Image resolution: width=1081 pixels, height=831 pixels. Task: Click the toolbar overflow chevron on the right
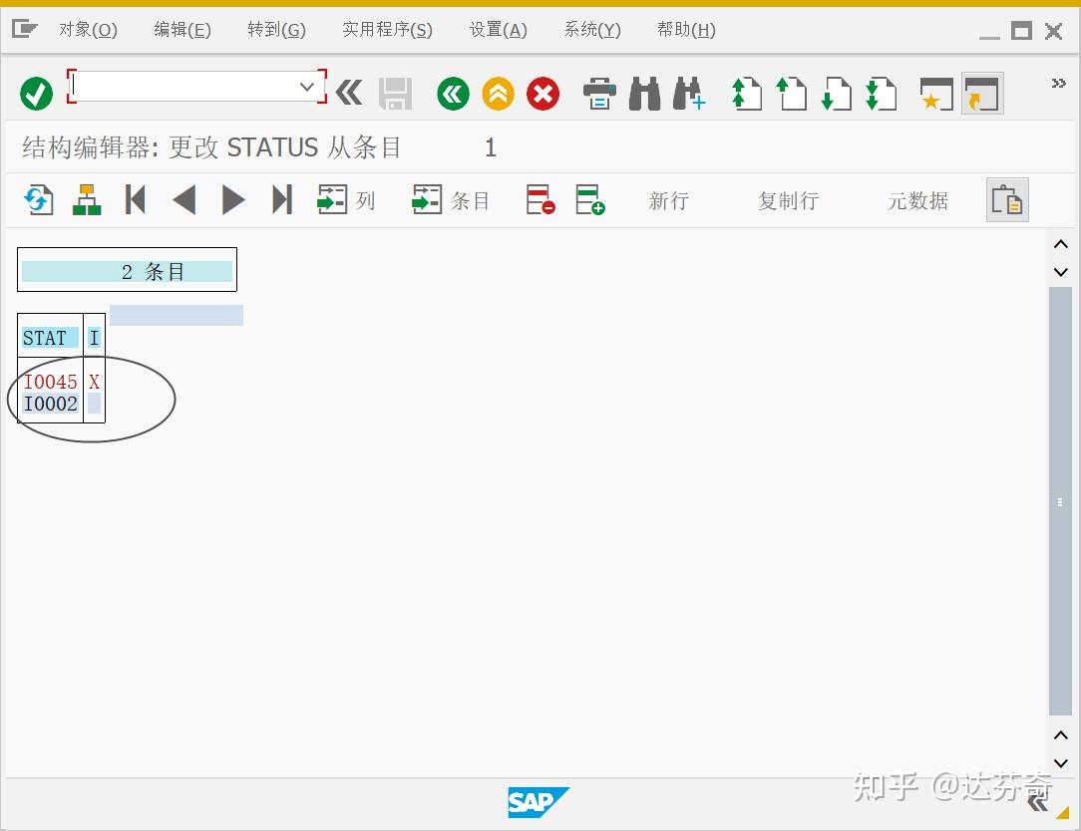(x=1058, y=84)
